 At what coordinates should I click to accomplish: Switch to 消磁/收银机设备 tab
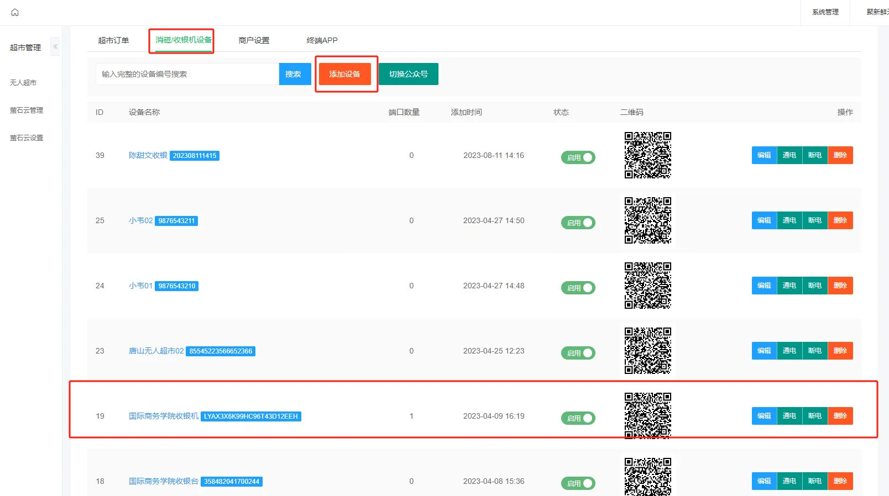(184, 40)
